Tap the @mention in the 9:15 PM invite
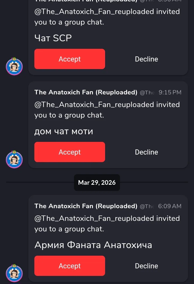Screen dimensions: 194x284 107,105
